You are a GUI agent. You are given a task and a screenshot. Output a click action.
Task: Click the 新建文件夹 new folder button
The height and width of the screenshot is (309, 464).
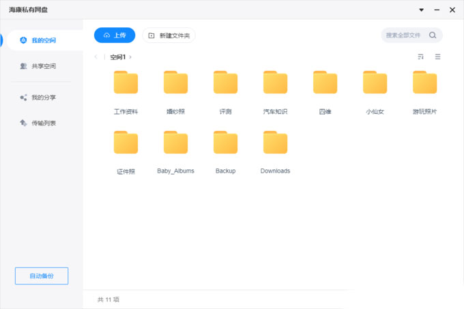(169, 35)
